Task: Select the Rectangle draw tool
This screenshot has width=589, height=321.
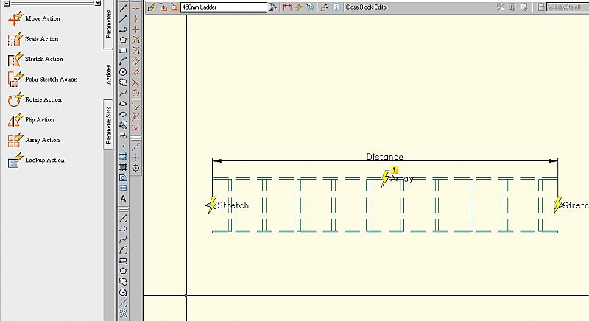Action: (123, 50)
